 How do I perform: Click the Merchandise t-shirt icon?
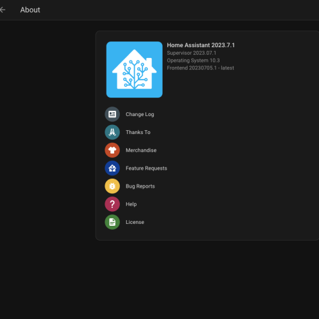click(x=112, y=150)
